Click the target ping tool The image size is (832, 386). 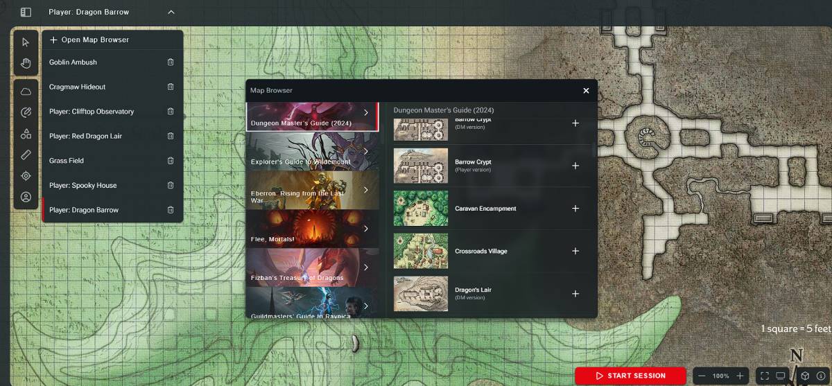[26, 176]
